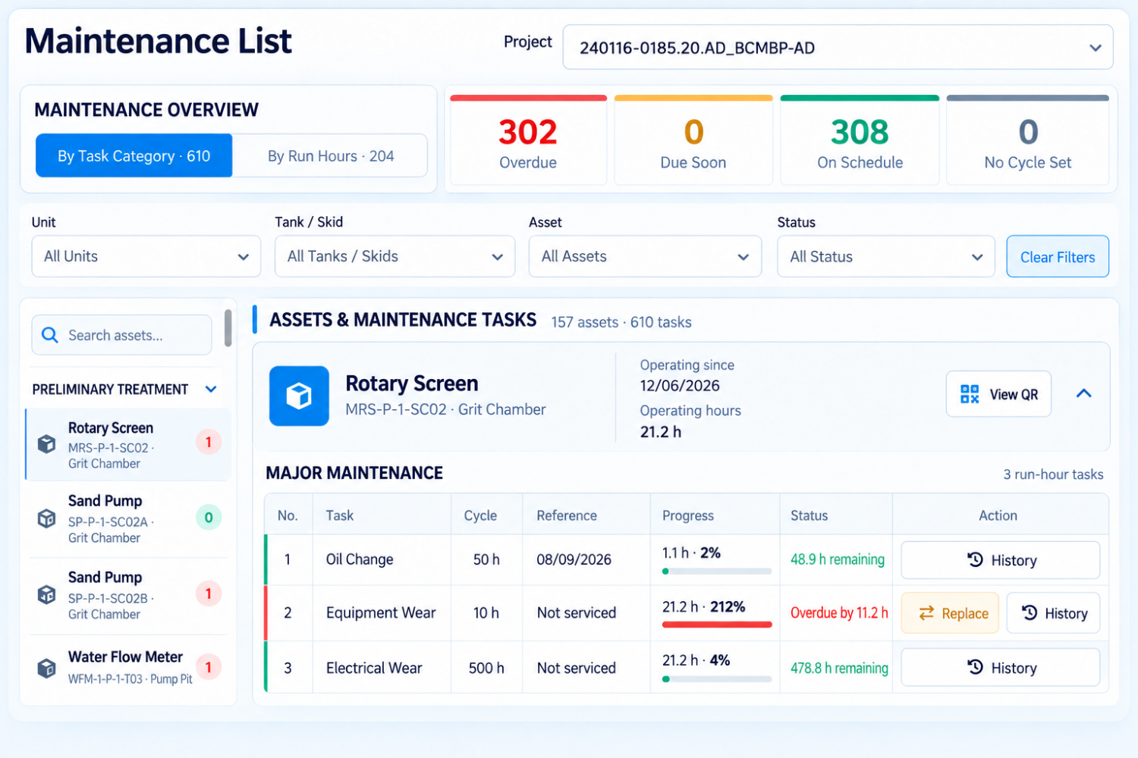Click the Status column header
This screenshot has width=1138, height=758.
click(x=809, y=515)
